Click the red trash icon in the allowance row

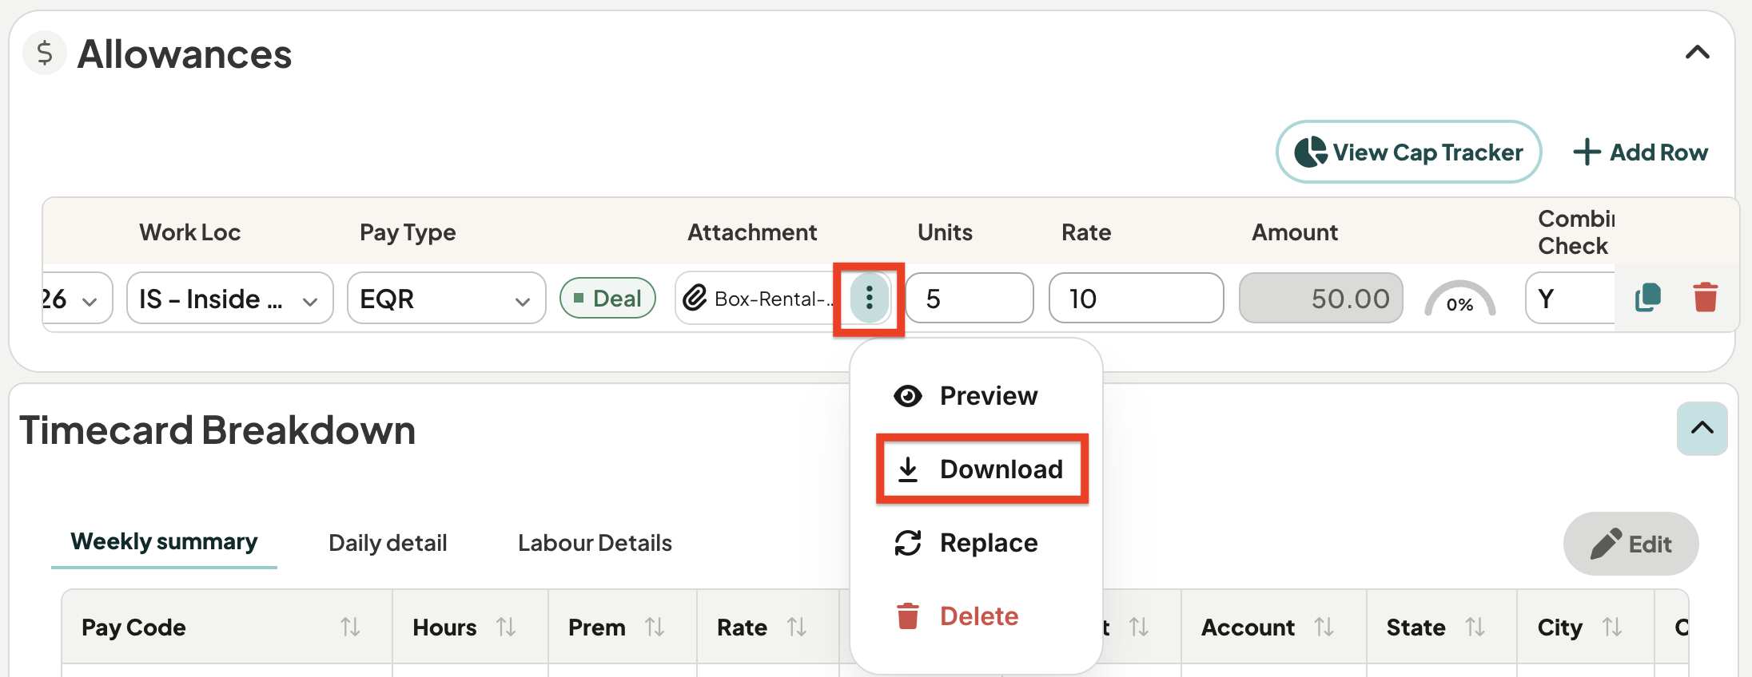(x=1705, y=298)
